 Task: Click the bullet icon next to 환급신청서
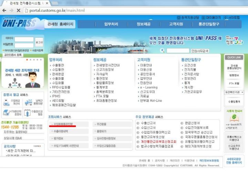[x=182, y=123]
